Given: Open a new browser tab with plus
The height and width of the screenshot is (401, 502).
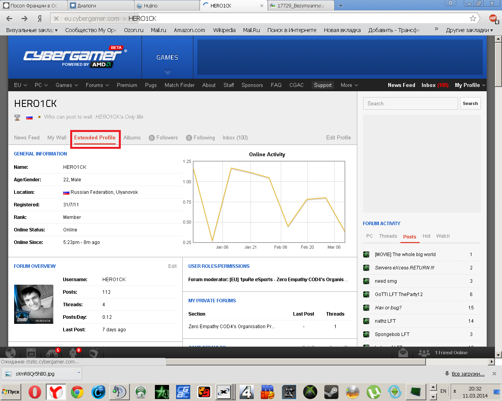Looking at the screenshot, I should tap(340, 5).
